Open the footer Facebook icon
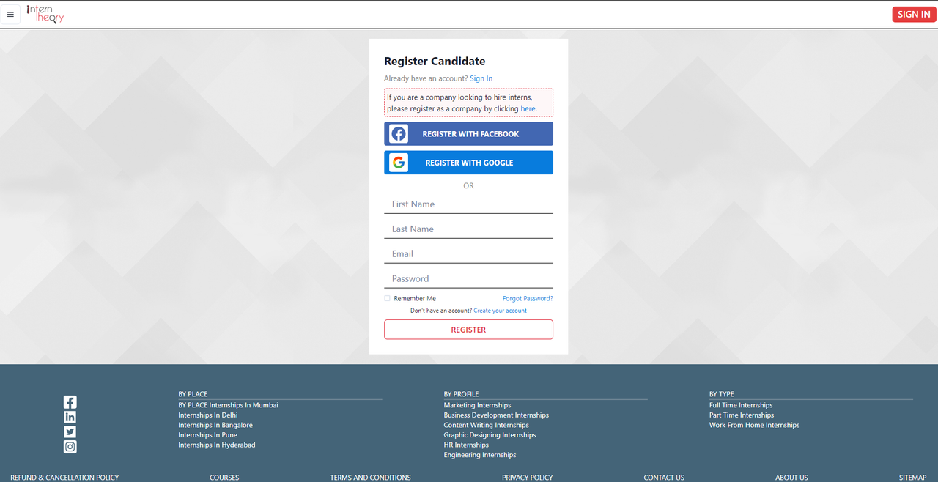The image size is (938, 482). tap(70, 402)
